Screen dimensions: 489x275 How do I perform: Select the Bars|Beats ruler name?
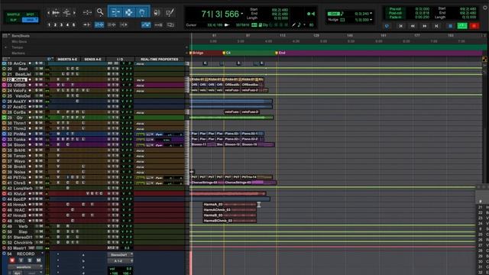click(21, 36)
